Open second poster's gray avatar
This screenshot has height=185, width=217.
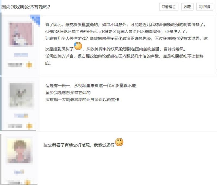click(21, 95)
